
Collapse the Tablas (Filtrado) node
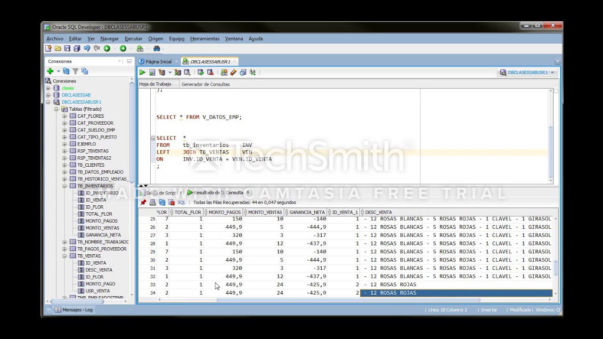click(x=56, y=109)
